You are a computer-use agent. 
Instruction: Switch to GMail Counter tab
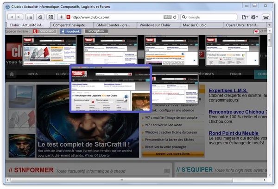(x=114, y=25)
